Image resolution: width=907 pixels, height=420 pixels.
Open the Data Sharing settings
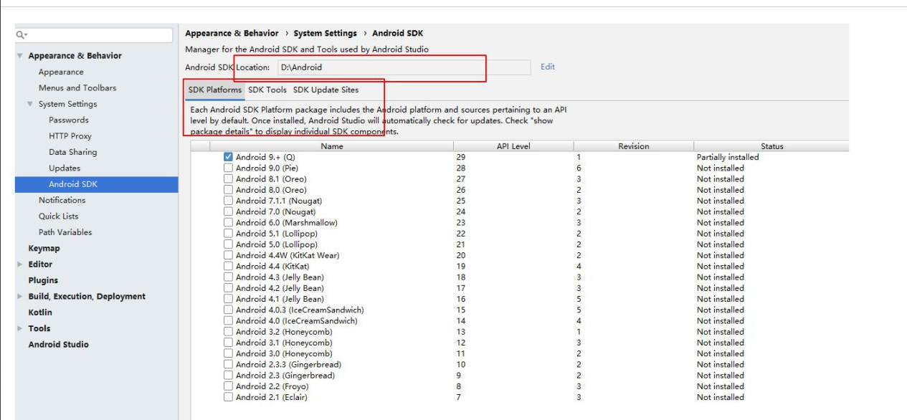[72, 152]
